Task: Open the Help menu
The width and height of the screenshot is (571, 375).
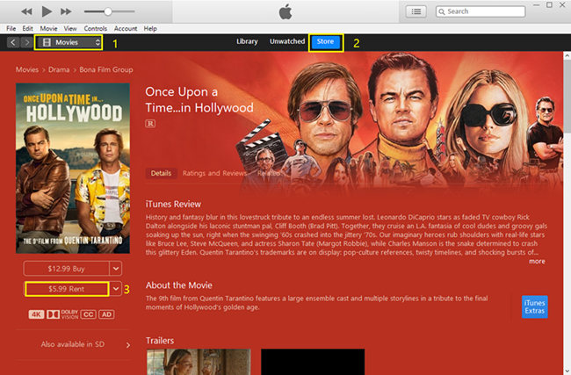Action: tap(150, 28)
